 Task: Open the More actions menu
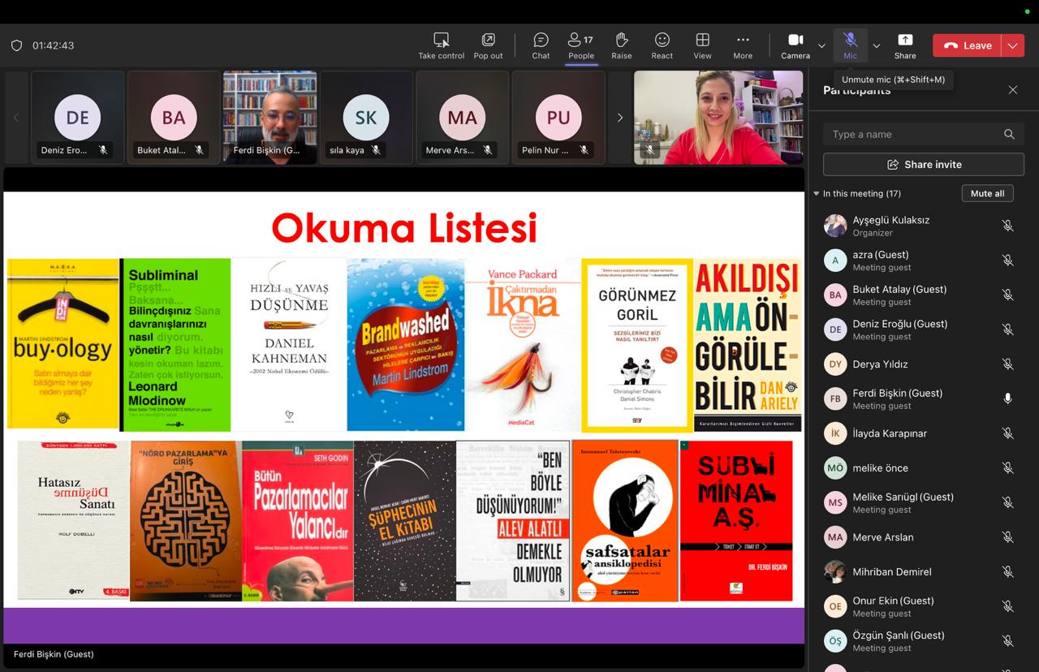click(x=743, y=45)
